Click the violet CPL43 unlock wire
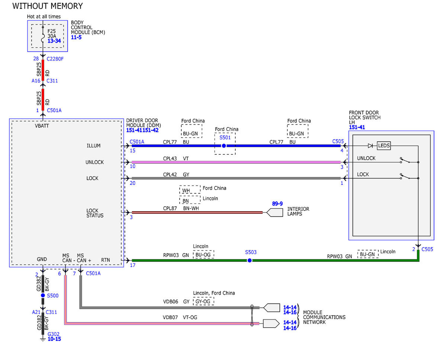The height and width of the screenshot is (344, 446). tap(236, 162)
